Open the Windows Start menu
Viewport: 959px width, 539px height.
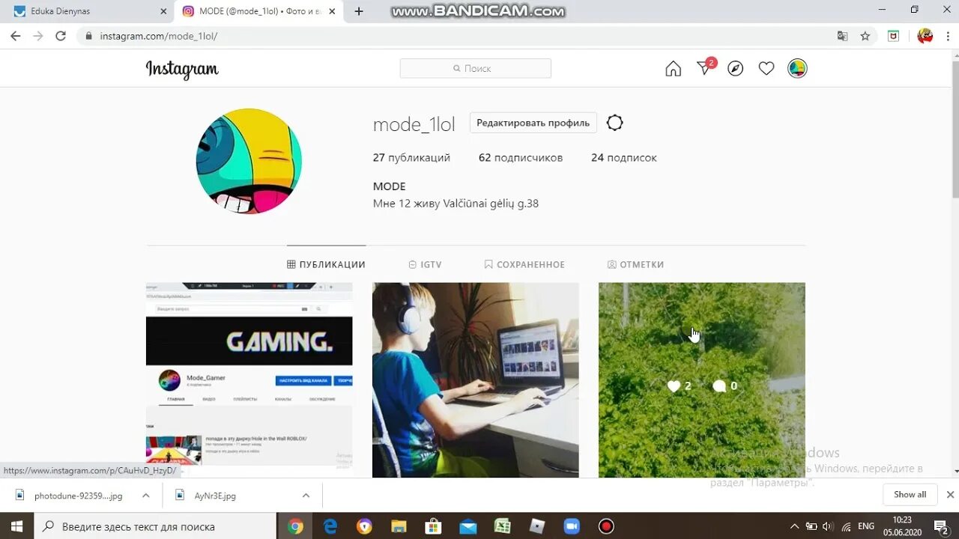click(x=16, y=526)
